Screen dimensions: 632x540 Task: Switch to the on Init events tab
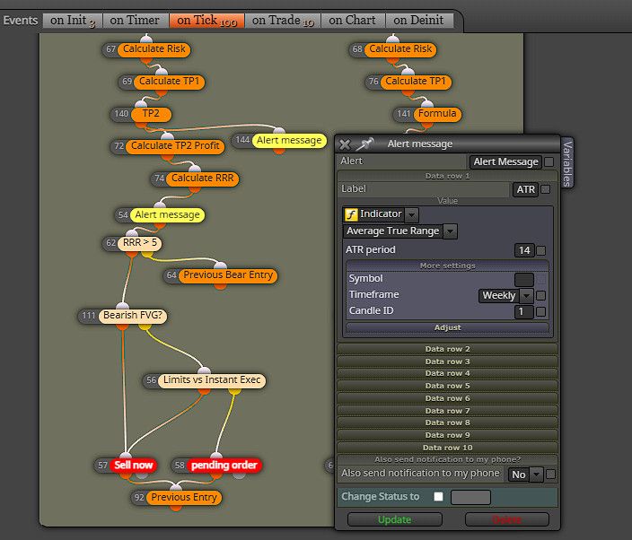73,21
